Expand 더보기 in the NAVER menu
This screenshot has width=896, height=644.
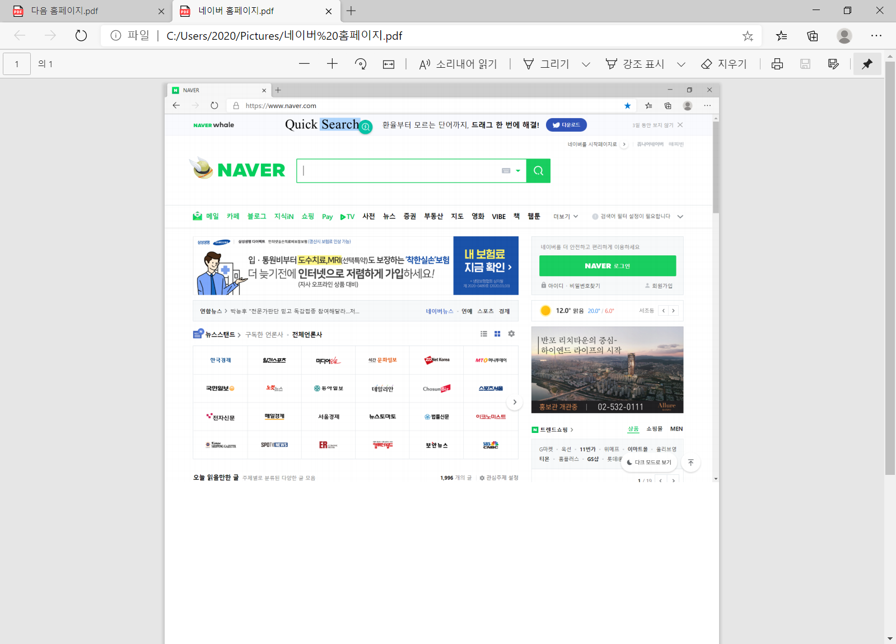point(566,217)
